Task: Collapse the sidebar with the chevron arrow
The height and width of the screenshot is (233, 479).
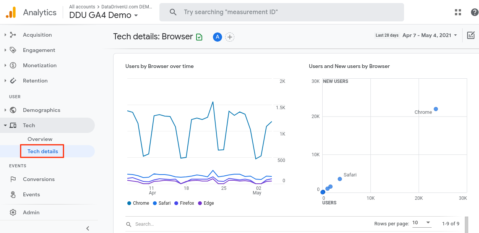Action: pyautogui.click(x=88, y=228)
